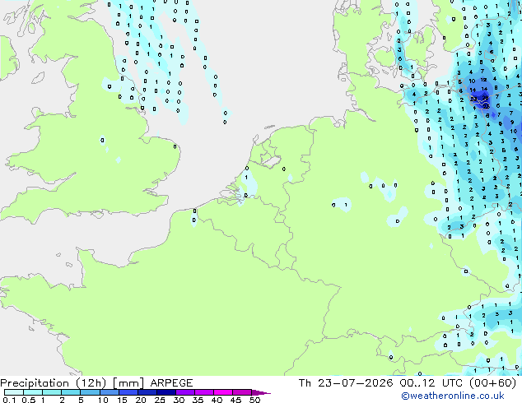Choose the 10–15 mm legend swatch
Screen dimensions: 522x403
pyautogui.click(x=110, y=392)
